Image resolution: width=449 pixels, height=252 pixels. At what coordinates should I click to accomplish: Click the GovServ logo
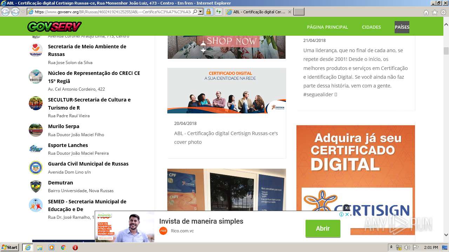click(x=54, y=27)
